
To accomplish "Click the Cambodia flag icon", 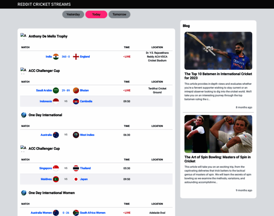I will point(76,101).
